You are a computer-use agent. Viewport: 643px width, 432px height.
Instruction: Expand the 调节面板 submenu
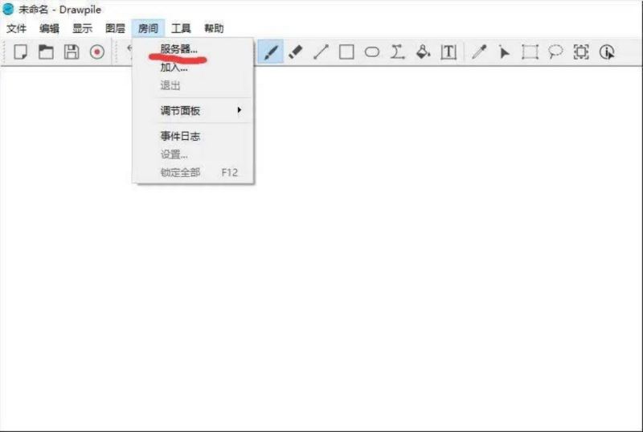click(193, 110)
